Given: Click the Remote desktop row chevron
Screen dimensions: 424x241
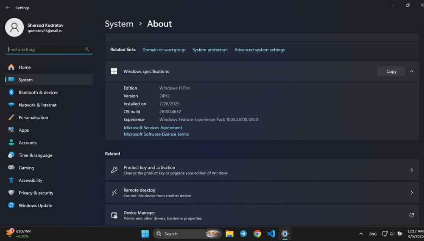Looking at the screenshot, I should (x=412, y=193).
